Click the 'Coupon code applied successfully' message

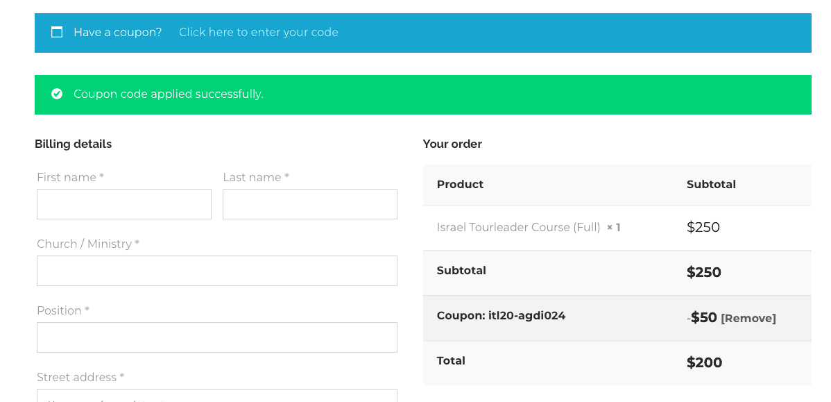(169, 94)
